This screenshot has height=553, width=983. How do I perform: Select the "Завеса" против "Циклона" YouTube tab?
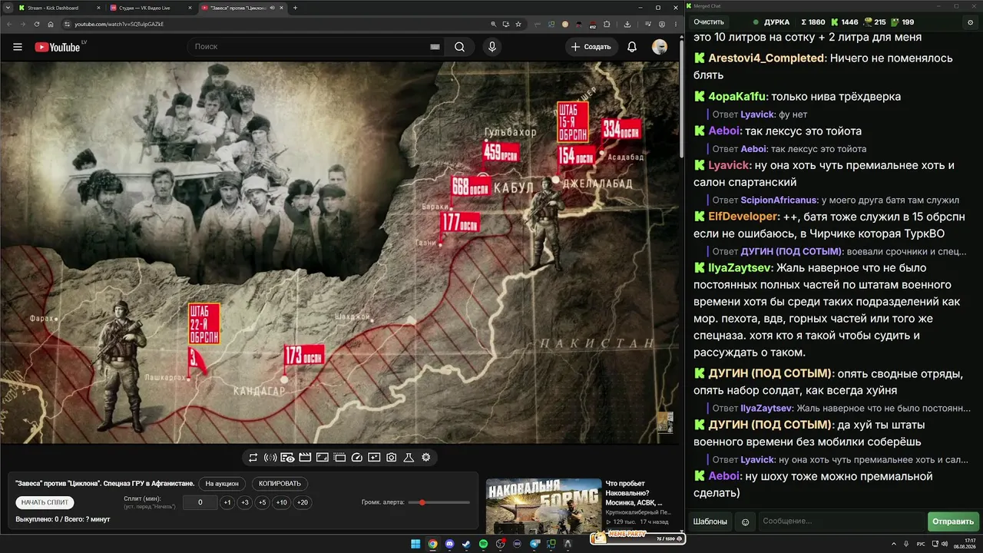[242, 8]
